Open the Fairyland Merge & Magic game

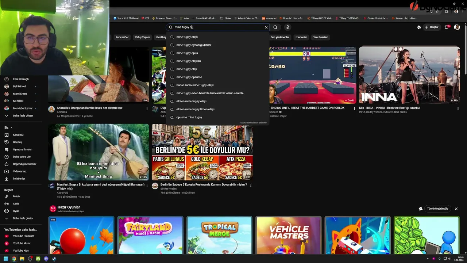150,235
